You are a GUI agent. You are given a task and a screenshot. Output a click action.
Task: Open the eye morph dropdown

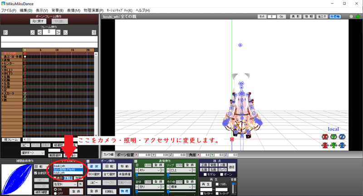[150, 170]
